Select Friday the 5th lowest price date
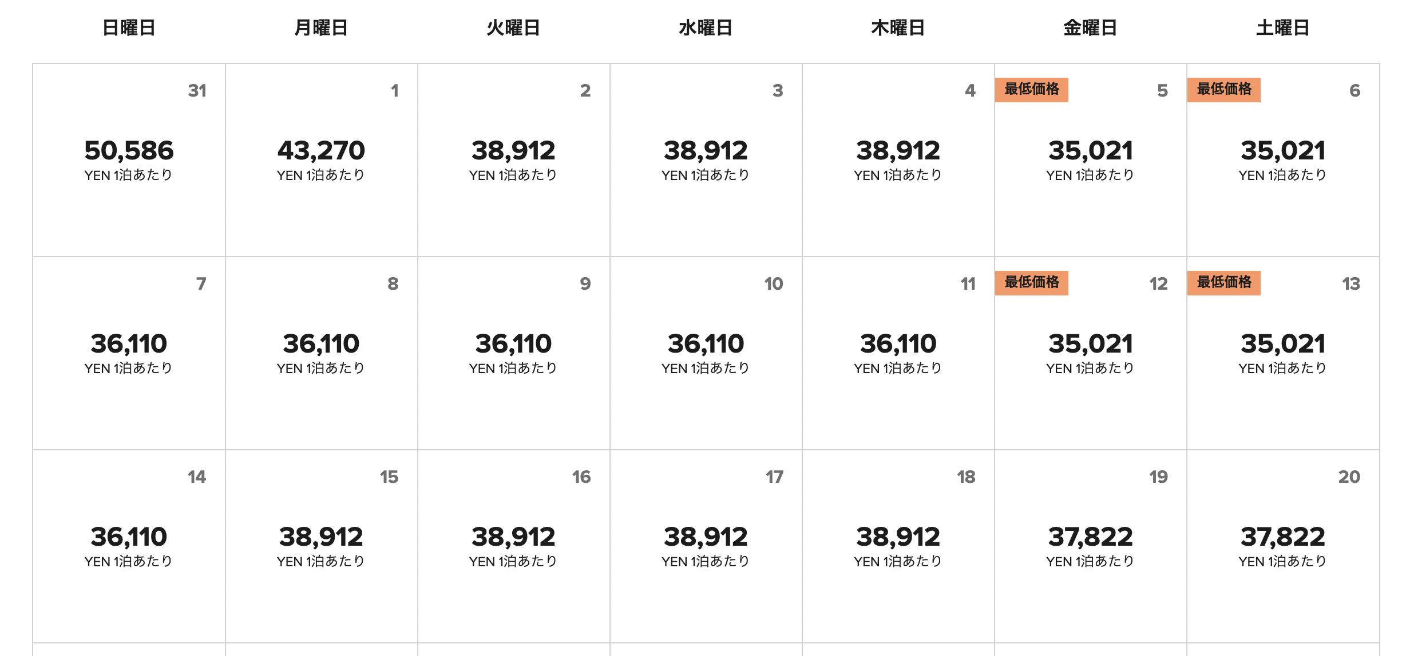1402x656 pixels. point(1091,160)
